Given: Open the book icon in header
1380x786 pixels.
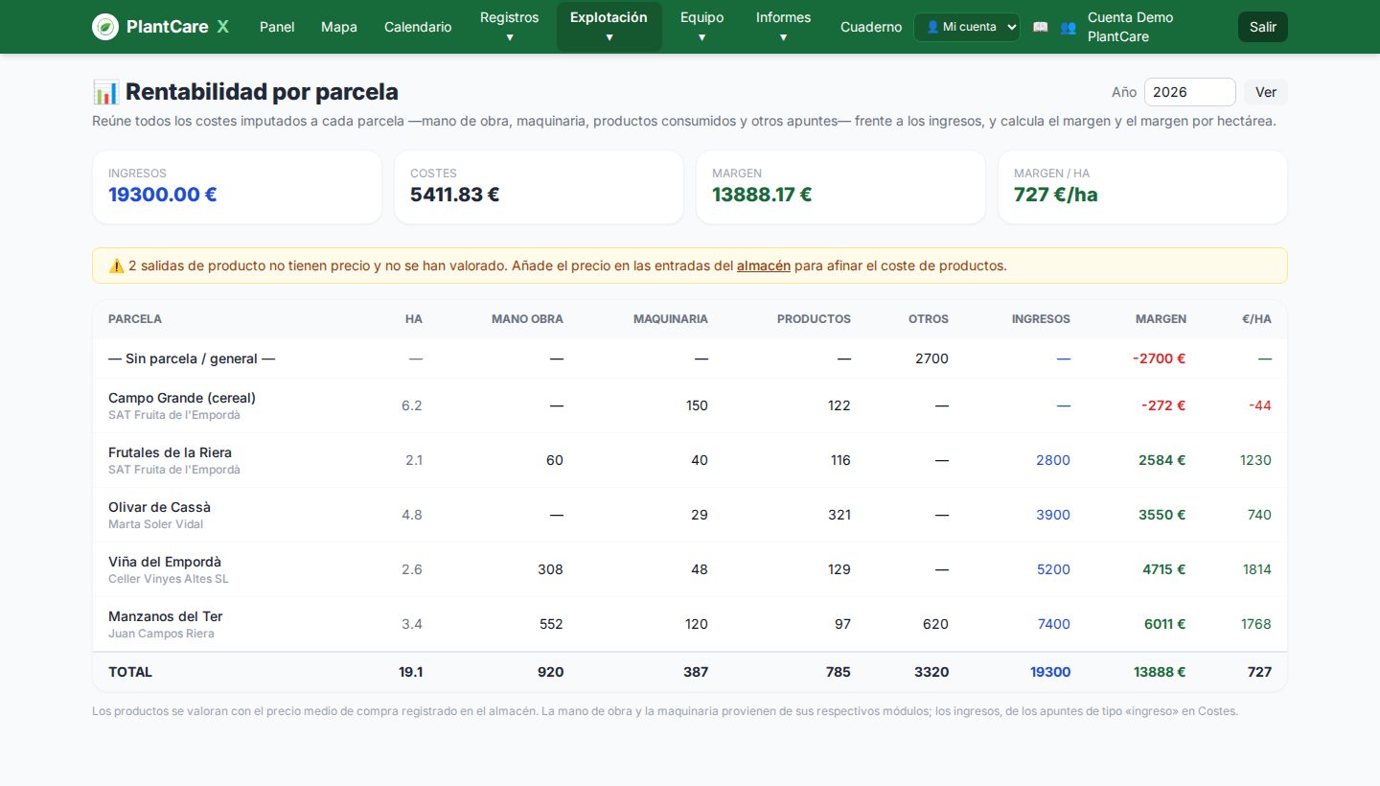Looking at the screenshot, I should point(1040,27).
